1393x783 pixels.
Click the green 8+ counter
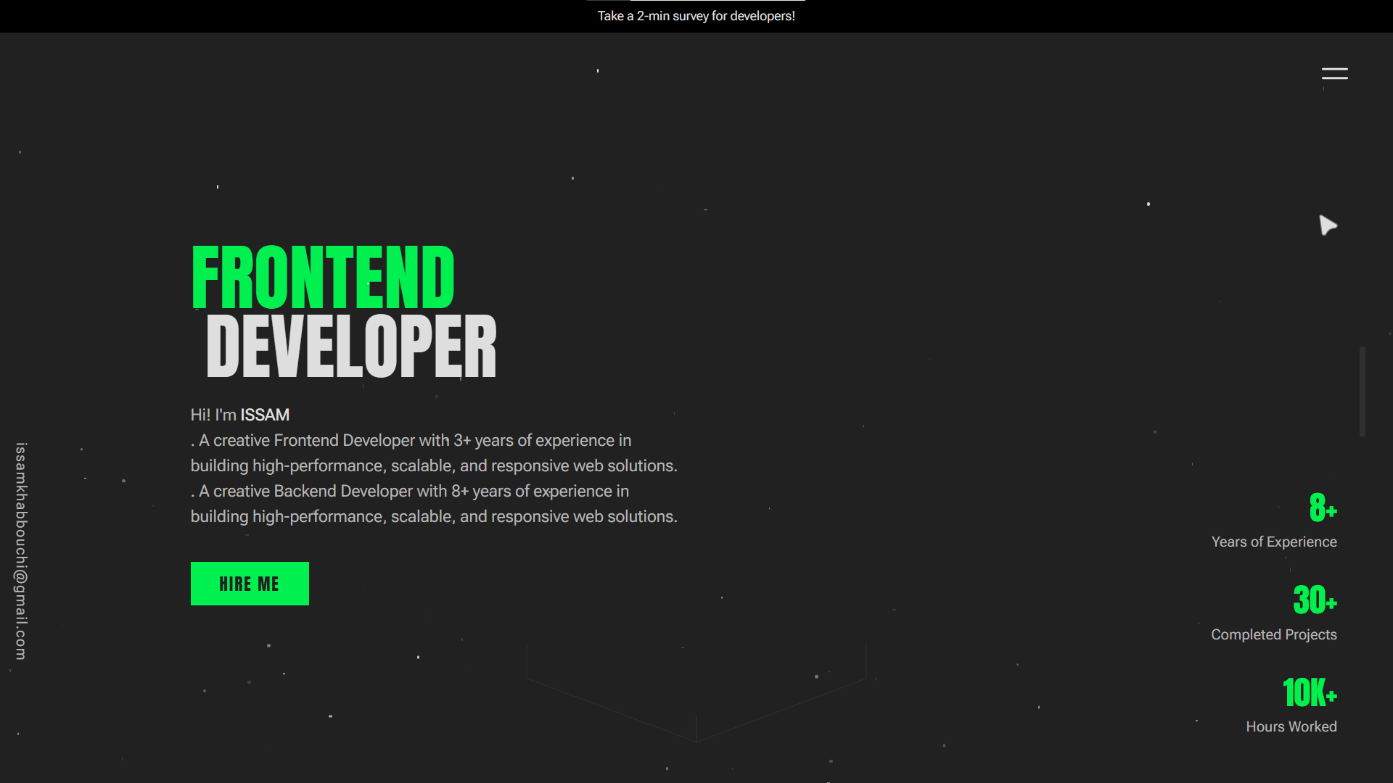coord(1322,507)
